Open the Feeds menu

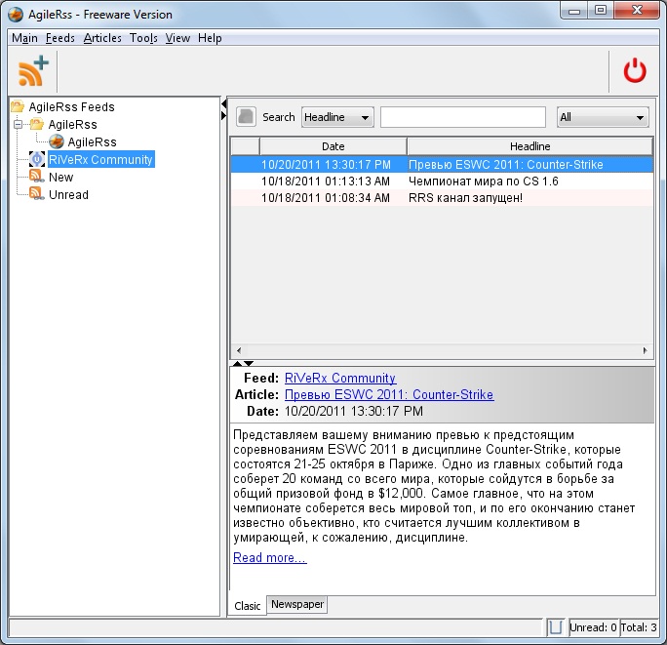60,38
